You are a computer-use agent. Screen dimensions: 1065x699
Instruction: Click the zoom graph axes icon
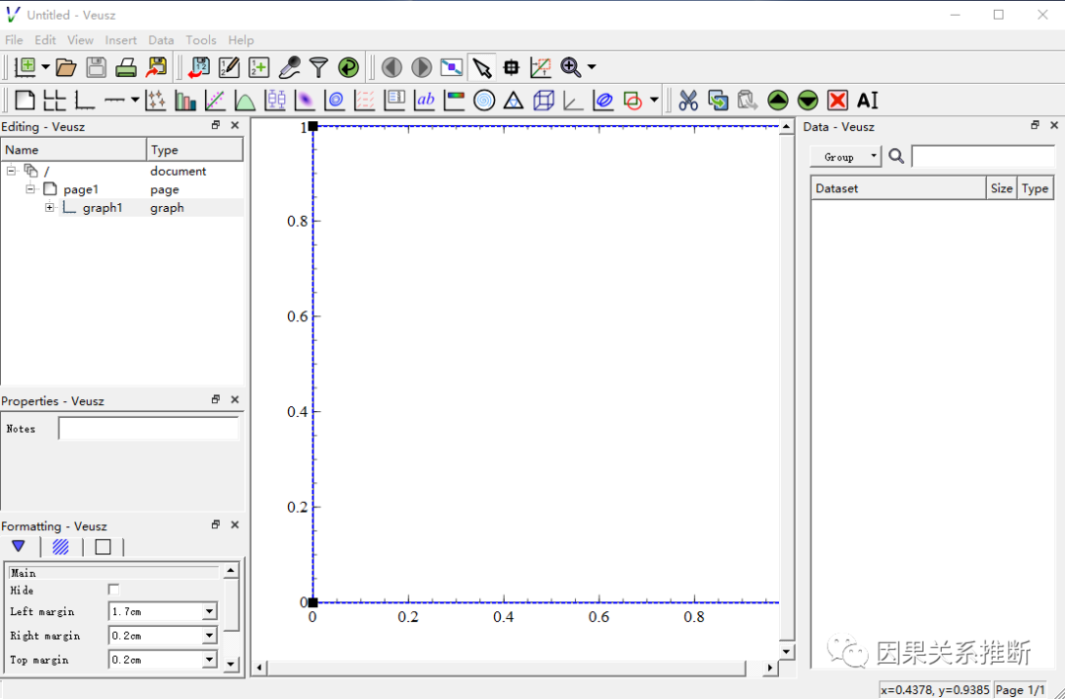point(540,67)
